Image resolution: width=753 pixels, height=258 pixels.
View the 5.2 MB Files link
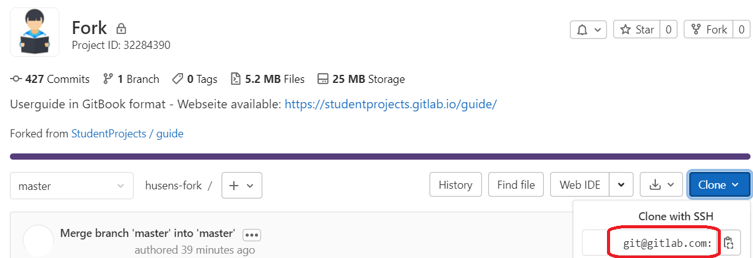click(x=267, y=79)
